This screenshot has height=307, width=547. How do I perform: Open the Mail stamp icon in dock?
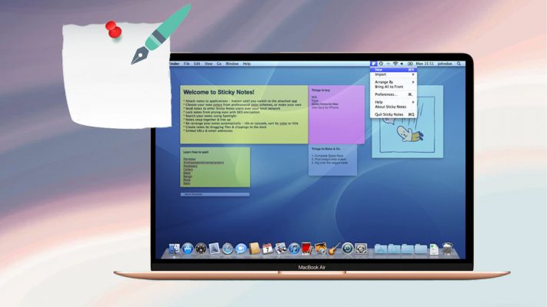click(x=214, y=249)
